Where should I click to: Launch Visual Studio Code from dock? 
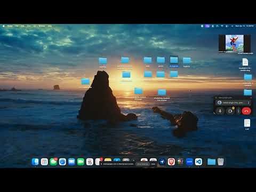[x=198, y=162]
